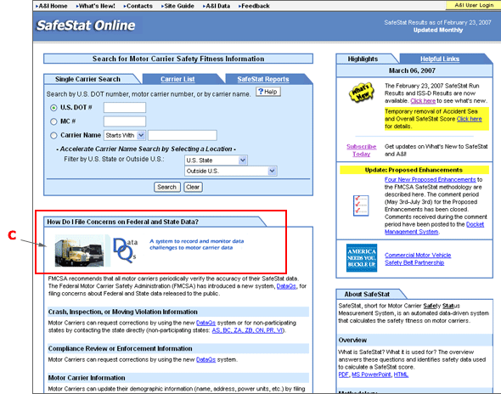
Task: Select the Carrier Name radio button
Action: 53,136
